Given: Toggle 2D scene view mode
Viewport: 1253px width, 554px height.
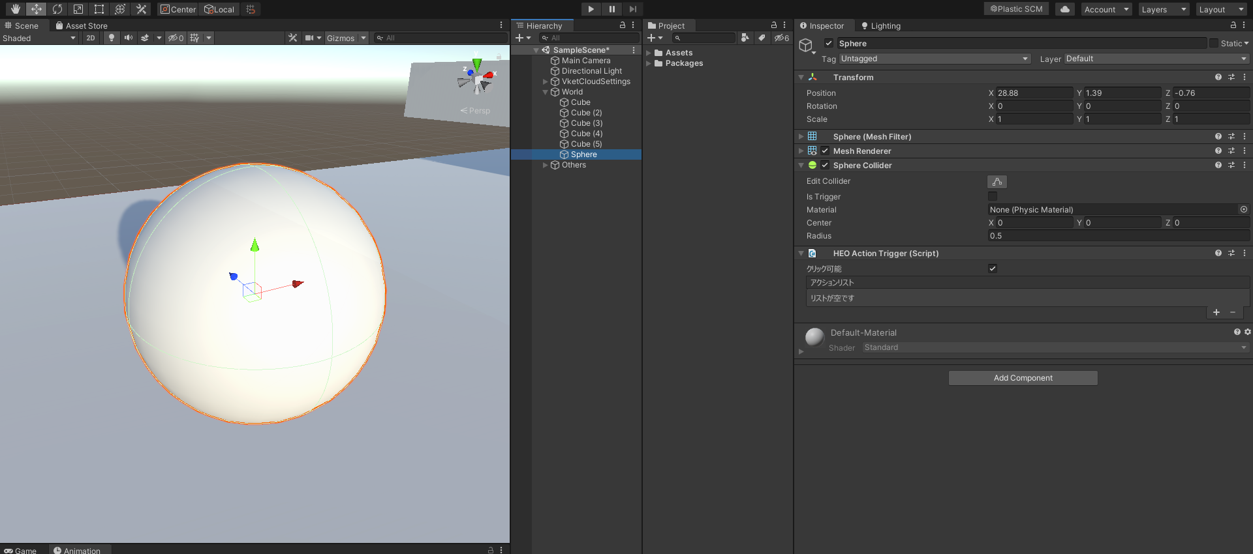Looking at the screenshot, I should tap(91, 38).
